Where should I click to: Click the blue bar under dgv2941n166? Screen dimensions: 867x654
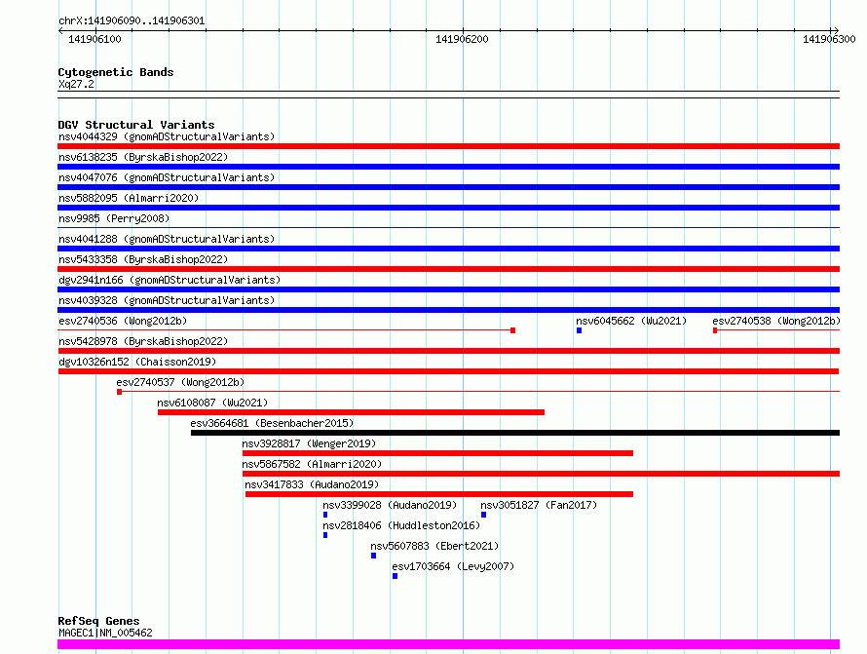[x=448, y=289]
